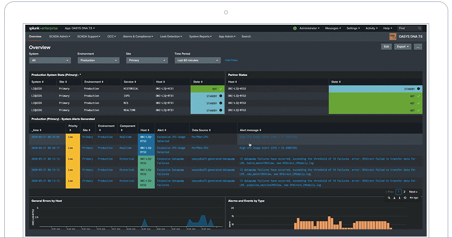The height and width of the screenshot is (238, 452).
Task: Click STANDBY dot icon in ISPS row
Action: click(x=221, y=96)
